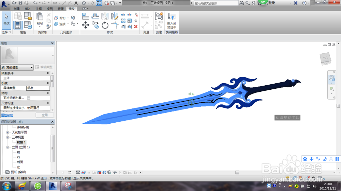
Task: Toggle the Properties palette button in ribbon
Action: click(18, 25)
